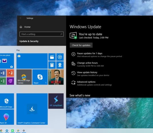153x133 pixels.
Task: Launch the PowerPoint tile
Action: click(x=10, y=73)
